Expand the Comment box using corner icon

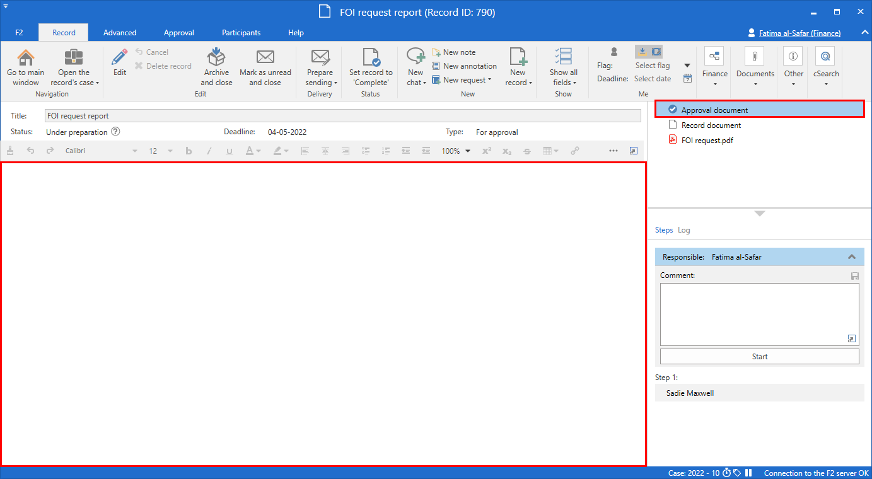(x=852, y=339)
